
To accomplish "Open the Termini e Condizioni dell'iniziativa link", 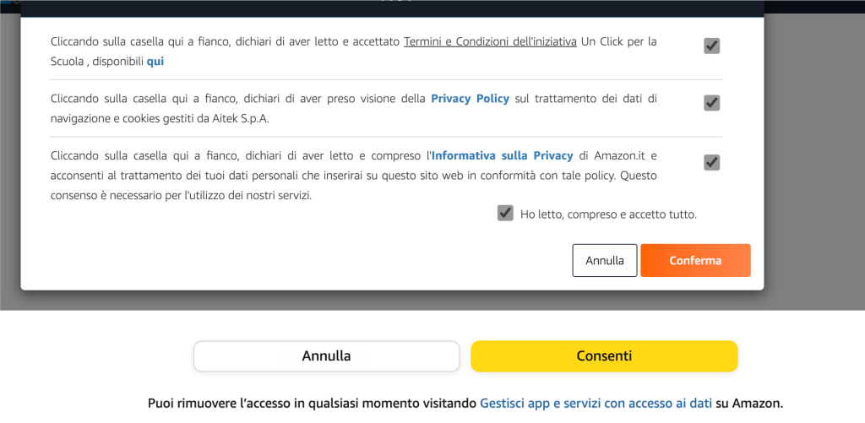I will click(490, 41).
